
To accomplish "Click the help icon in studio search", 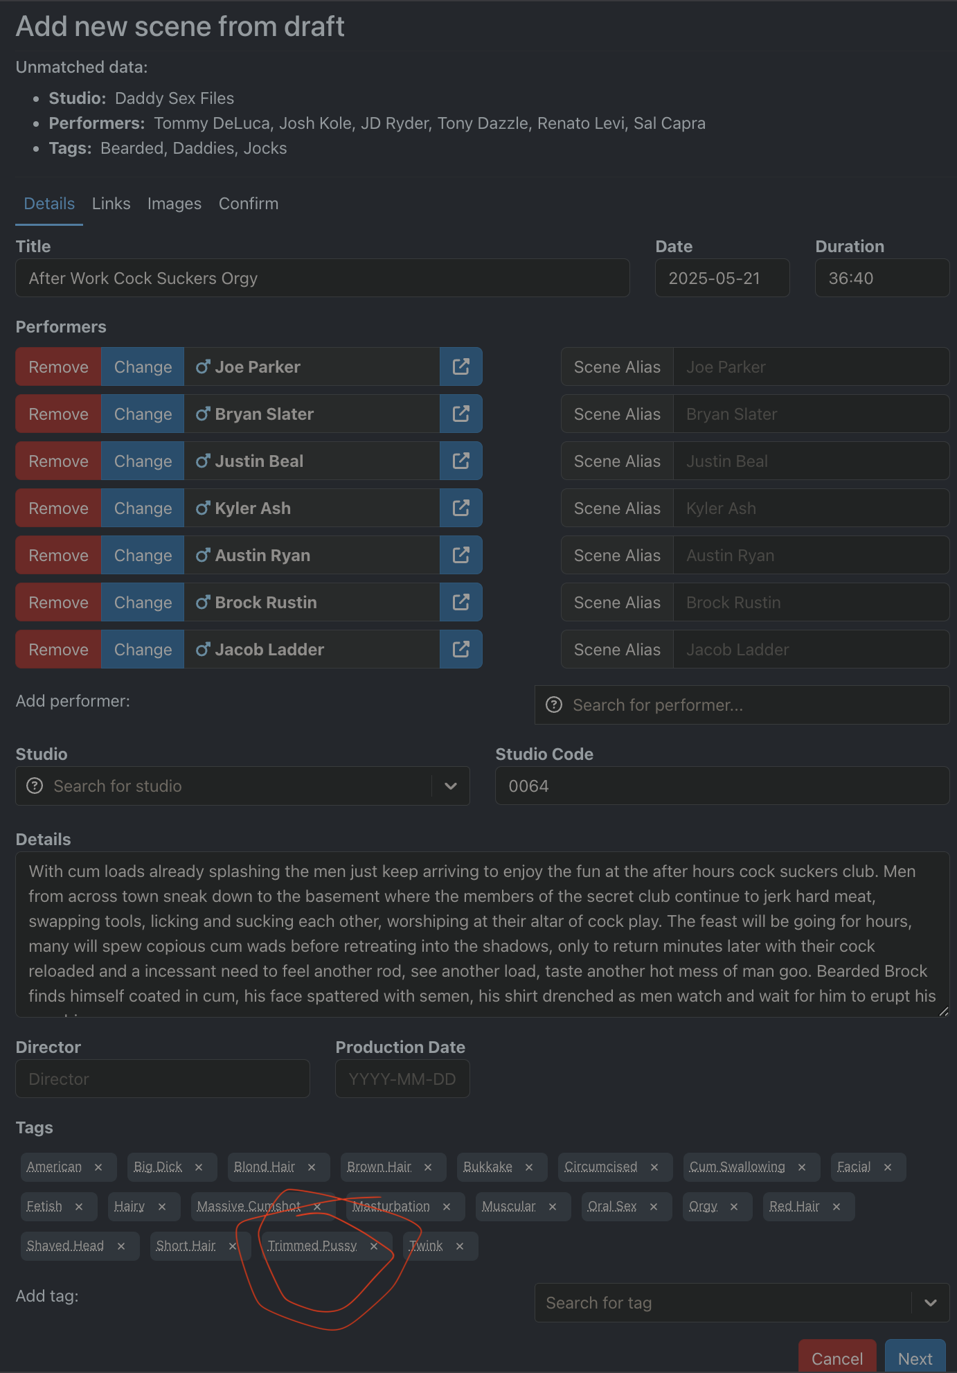I will pyautogui.click(x=35, y=786).
